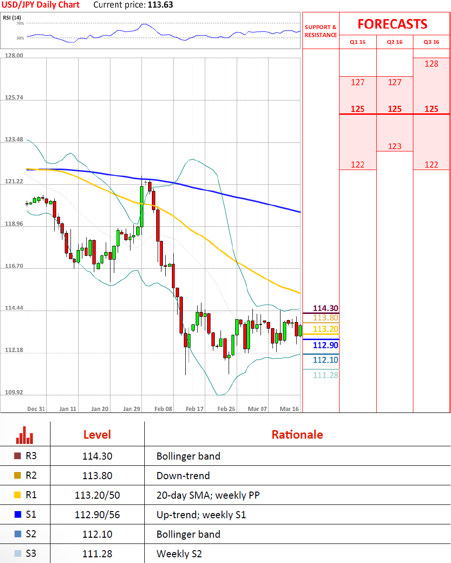
Task: Click the bold 125 under Q1 16
Action: tap(358, 109)
